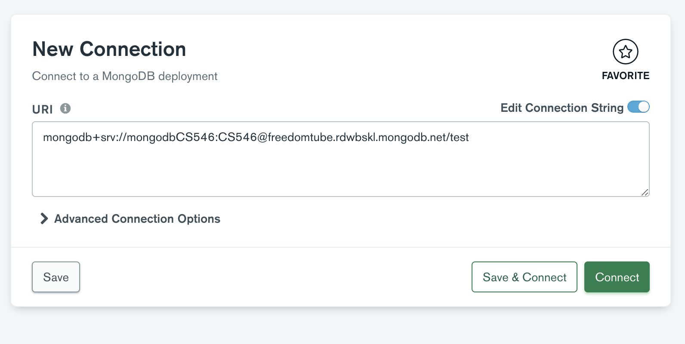The height and width of the screenshot is (344, 685).
Task: Click the Save button
Action: [x=56, y=277]
